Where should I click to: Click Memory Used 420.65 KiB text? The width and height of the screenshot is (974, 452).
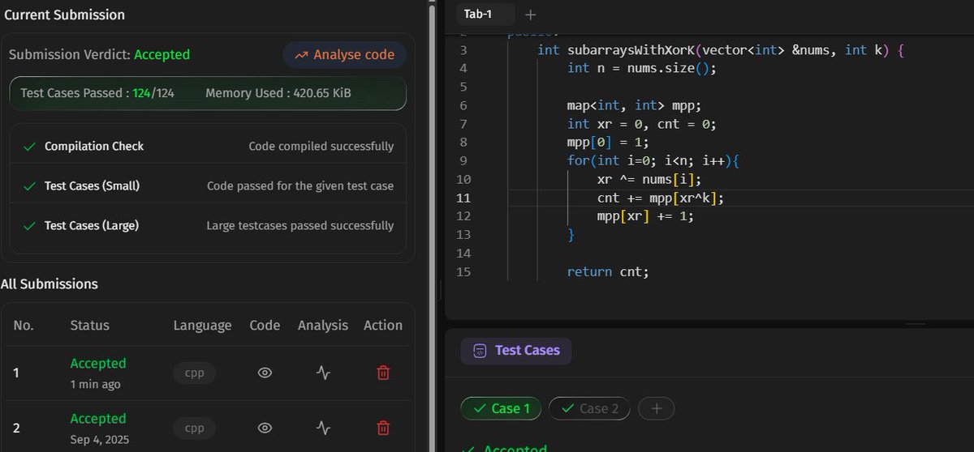pyautogui.click(x=278, y=93)
